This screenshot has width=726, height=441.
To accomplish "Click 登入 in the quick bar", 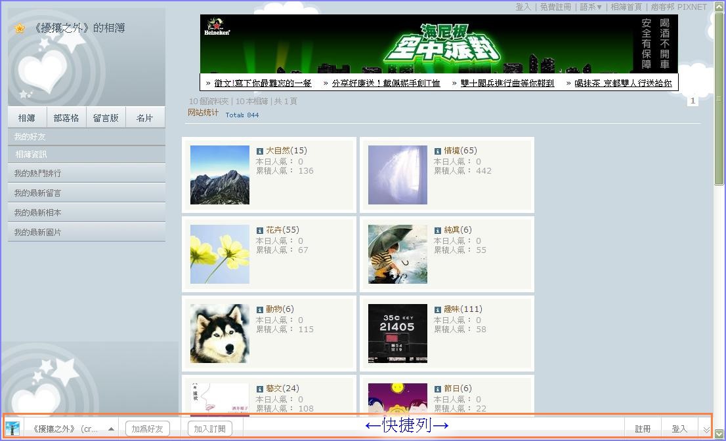I will coord(679,429).
